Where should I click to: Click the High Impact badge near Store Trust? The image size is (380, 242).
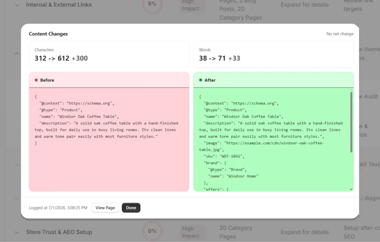[190, 232]
